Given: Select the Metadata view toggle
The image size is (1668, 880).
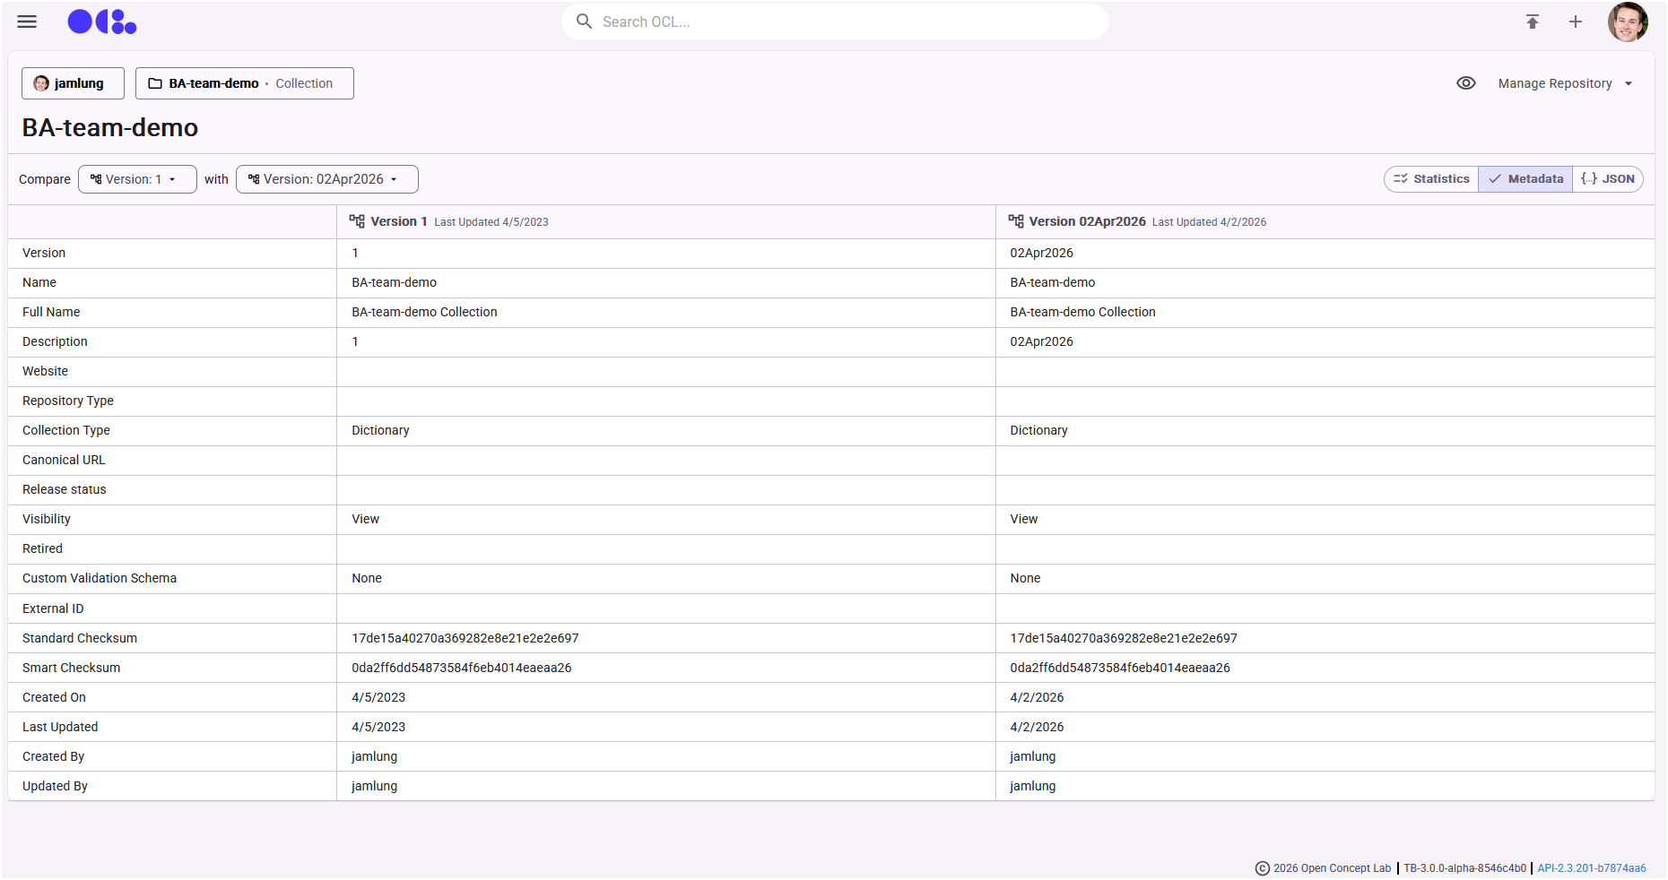Looking at the screenshot, I should click(x=1525, y=179).
